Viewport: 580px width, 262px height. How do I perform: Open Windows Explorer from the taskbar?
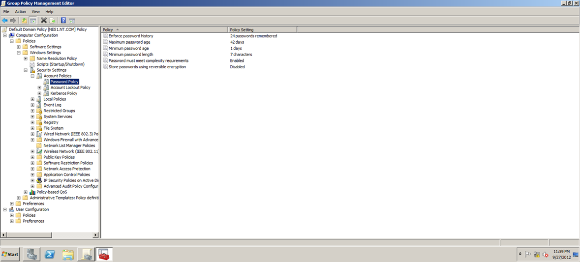pyautogui.click(x=68, y=254)
